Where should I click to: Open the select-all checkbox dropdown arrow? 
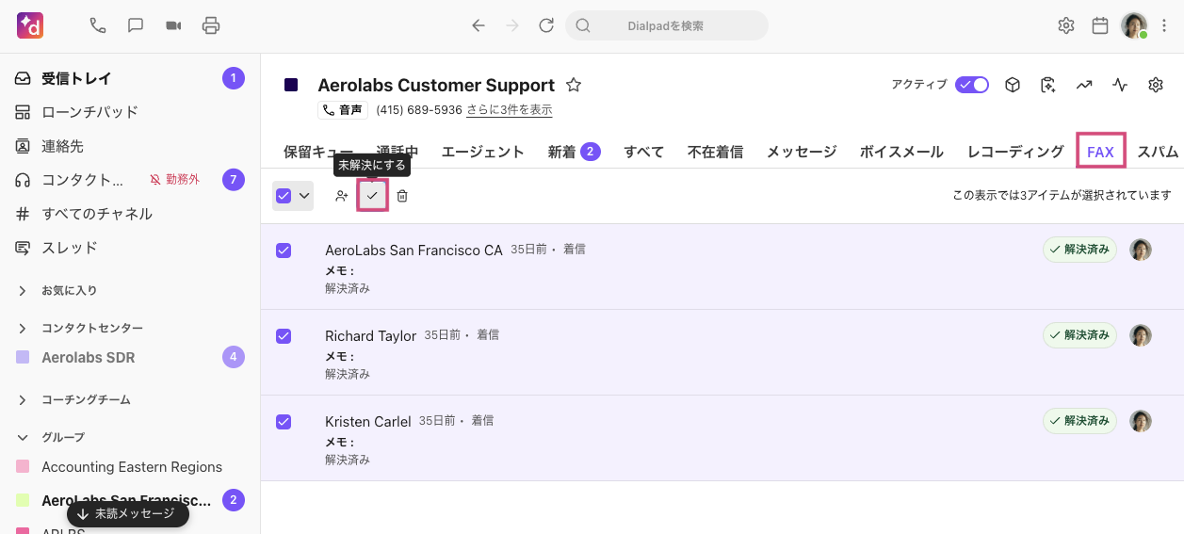[304, 196]
